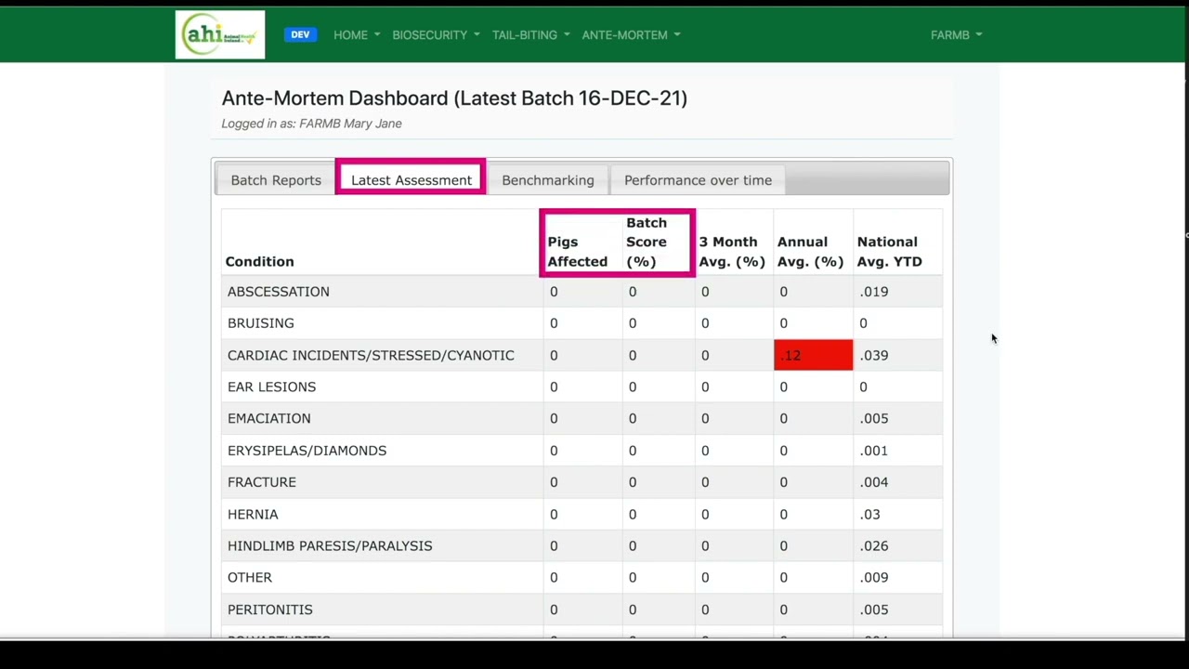Select the FRACTURE condition label
The image size is (1189, 669).
pyautogui.click(x=262, y=482)
